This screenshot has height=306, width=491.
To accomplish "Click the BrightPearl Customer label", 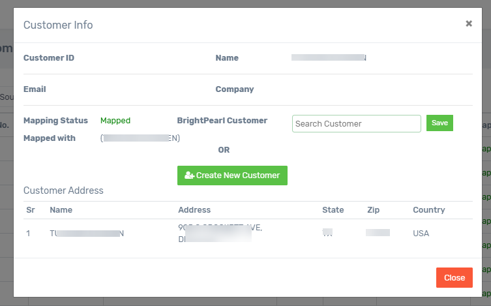I will click(222, 121).
